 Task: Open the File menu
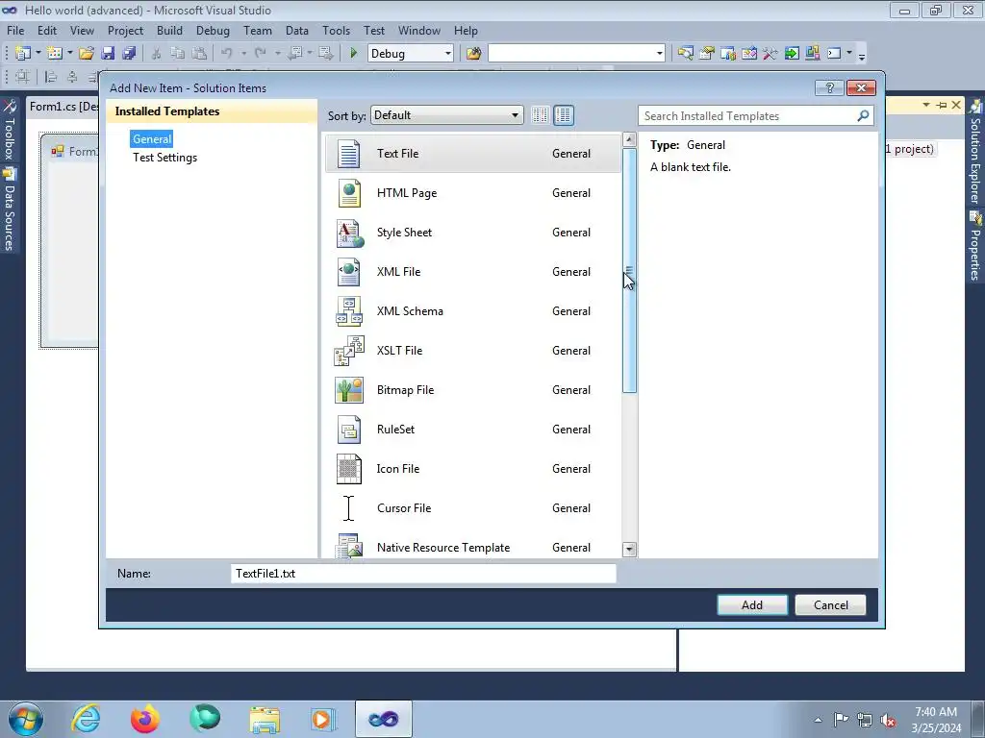(15, 30)
